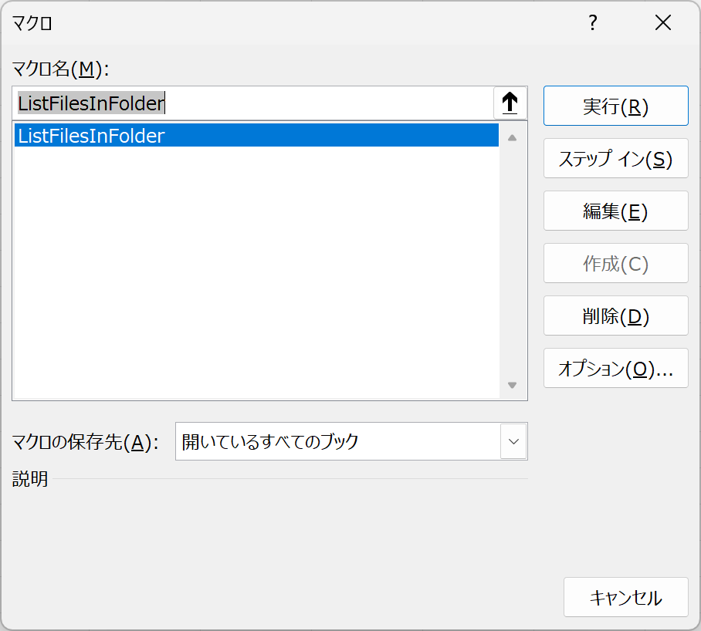The height and width of the screenshot is (631, 701).
Task: Click the マクロ名(M) label
Action: [60, 69]
